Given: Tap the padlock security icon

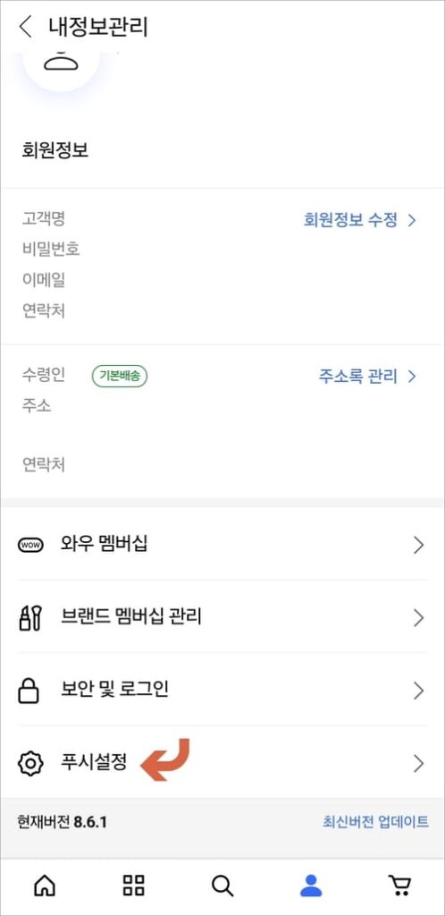Looking at the screenshot, I should pyautogui.click(x=29, y=691).
